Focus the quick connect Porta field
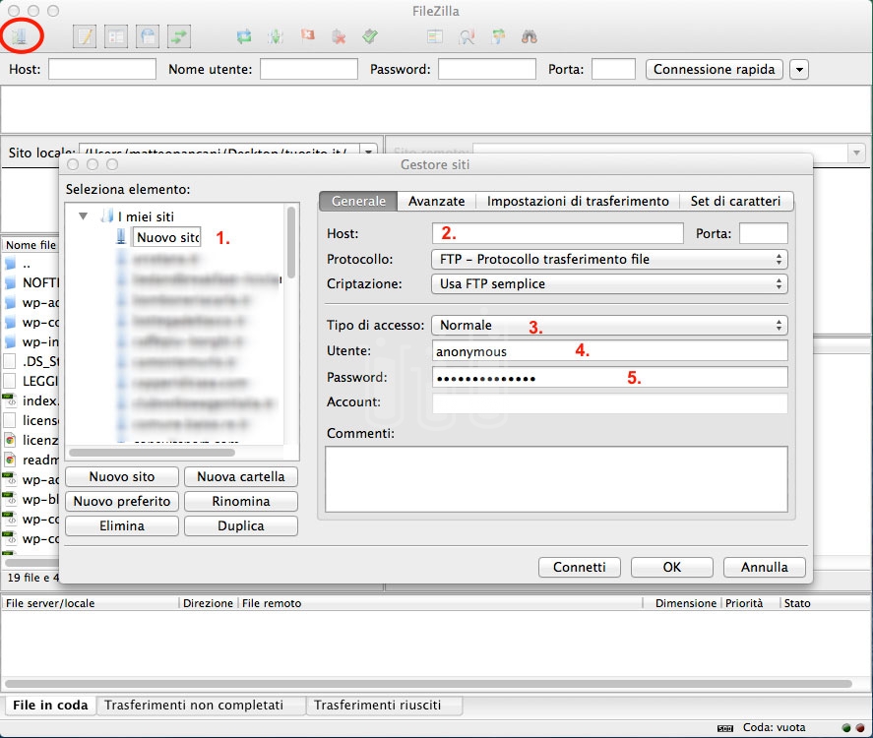Screen dimensions: 873x738 coord(613,70)
